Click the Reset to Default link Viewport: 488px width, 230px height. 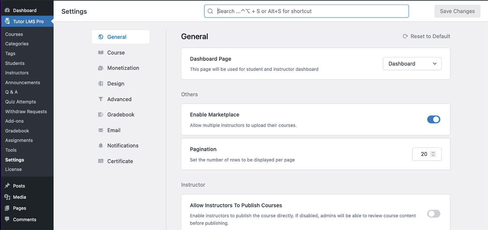[x=426, y=36]
